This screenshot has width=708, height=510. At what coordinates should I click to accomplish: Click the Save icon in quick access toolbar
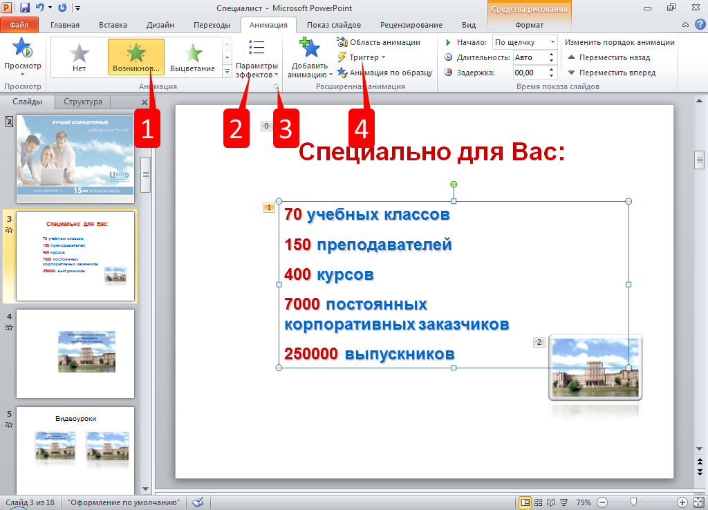pos(25,8)
